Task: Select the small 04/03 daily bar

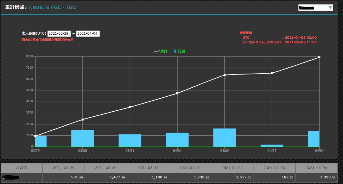Action: coord(272,146)
